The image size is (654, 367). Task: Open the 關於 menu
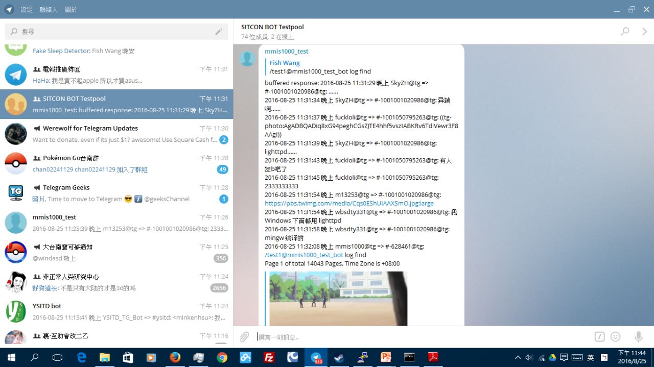(x=71, y=10)
